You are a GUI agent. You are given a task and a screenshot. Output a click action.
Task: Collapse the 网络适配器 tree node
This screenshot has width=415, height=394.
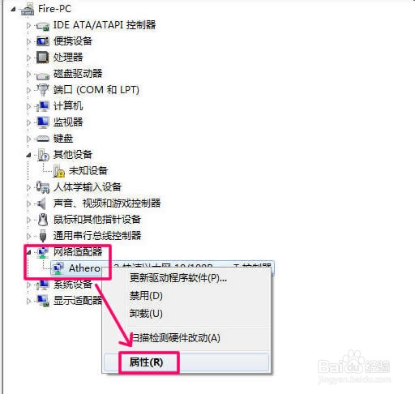(x=28, y=252)
